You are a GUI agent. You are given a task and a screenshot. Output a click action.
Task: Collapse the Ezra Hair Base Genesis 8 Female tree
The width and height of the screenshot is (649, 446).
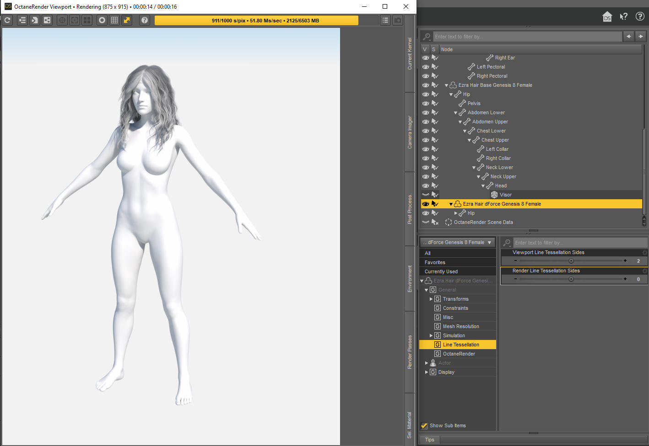click(446, 85)
